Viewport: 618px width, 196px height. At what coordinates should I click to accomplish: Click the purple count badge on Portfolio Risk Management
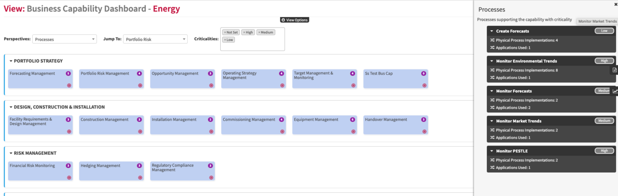pos(139,73)
